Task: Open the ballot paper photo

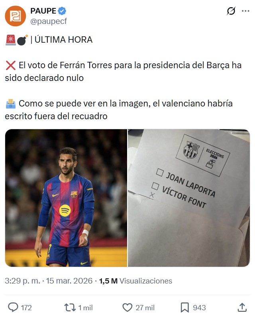Action: pos(189,198)
